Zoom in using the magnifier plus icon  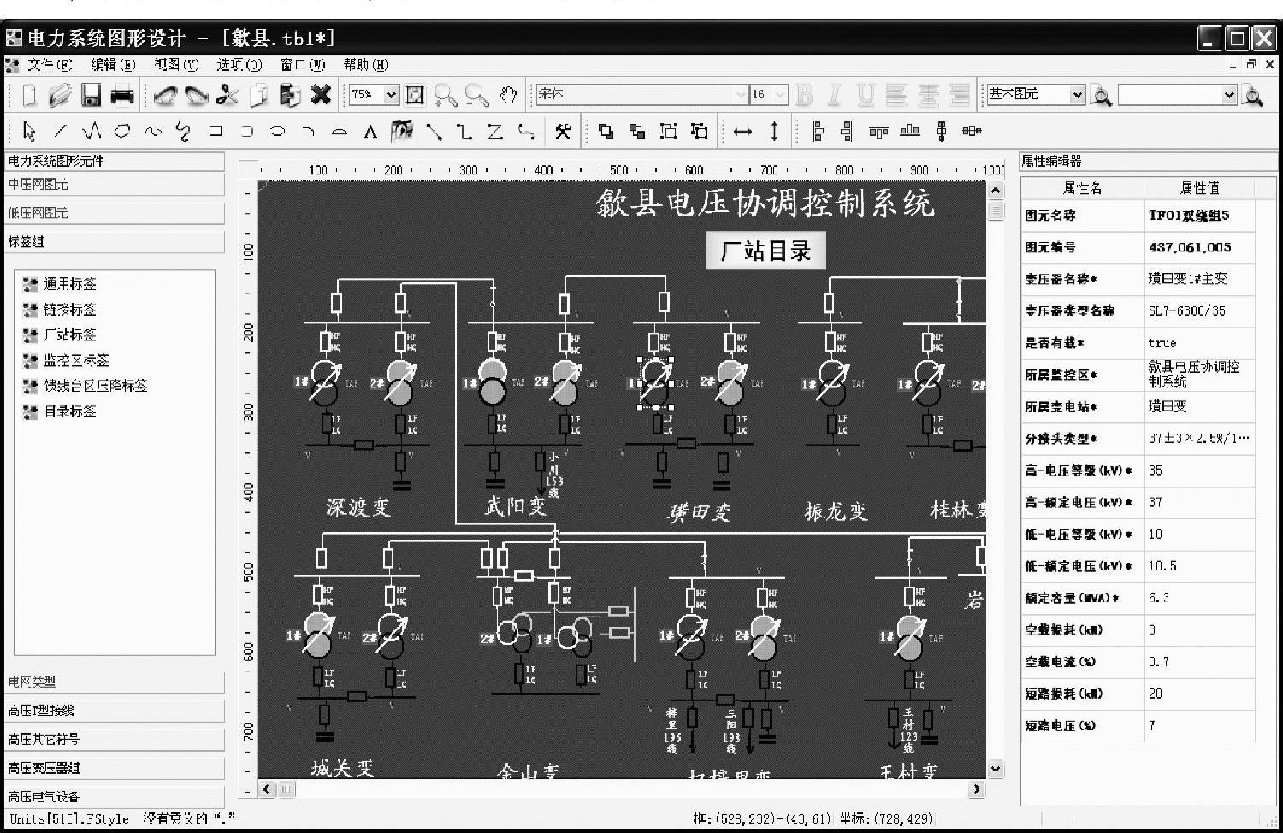click(445, 95)
